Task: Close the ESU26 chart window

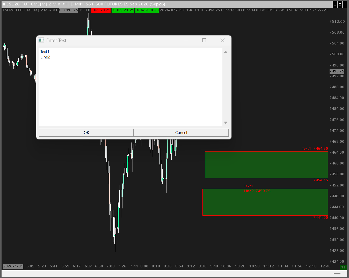Action: point(345,4)
